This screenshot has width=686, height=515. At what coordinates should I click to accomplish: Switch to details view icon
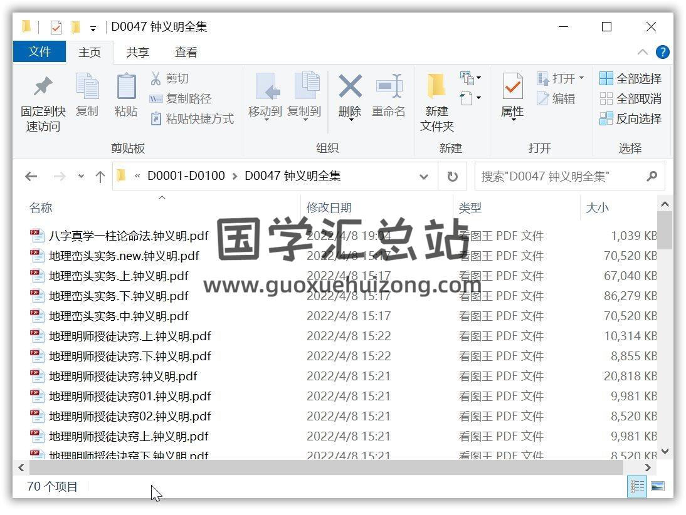click(638, 486)
